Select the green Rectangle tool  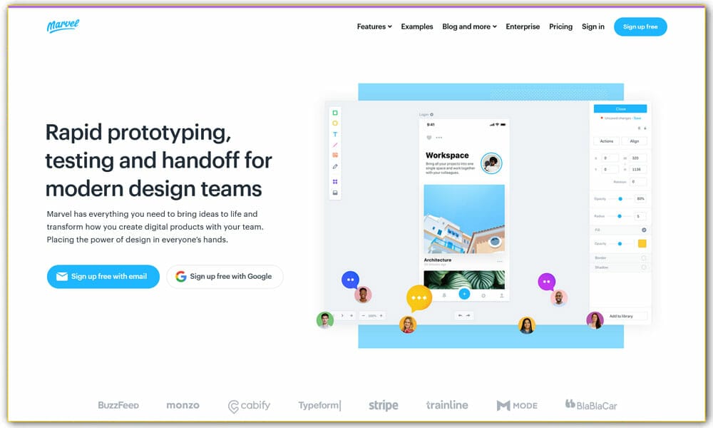click(335, 113)
